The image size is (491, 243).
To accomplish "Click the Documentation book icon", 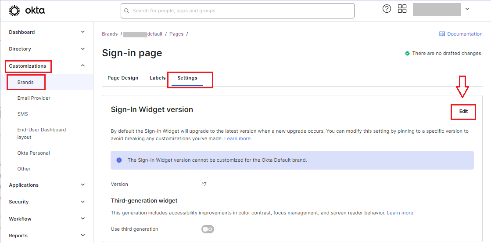I will click(x=442, y=34).
